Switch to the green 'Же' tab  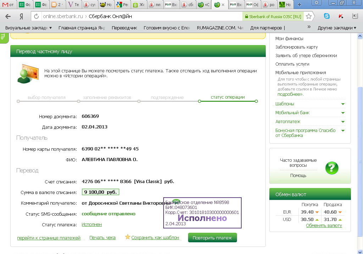click(x=139, y=5)
